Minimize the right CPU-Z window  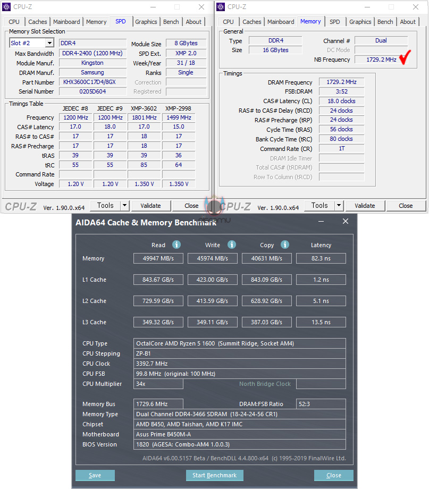click(367, 7)
